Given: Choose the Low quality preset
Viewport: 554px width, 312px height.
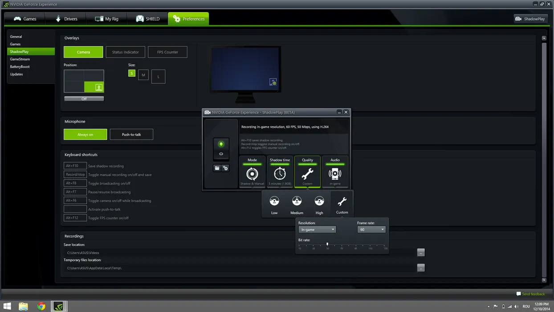Looking at the screenshot, I should (x=274, y=202).
